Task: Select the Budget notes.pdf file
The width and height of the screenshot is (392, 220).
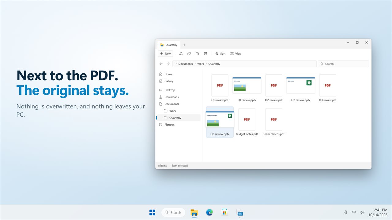Action: tap(247, 122)
